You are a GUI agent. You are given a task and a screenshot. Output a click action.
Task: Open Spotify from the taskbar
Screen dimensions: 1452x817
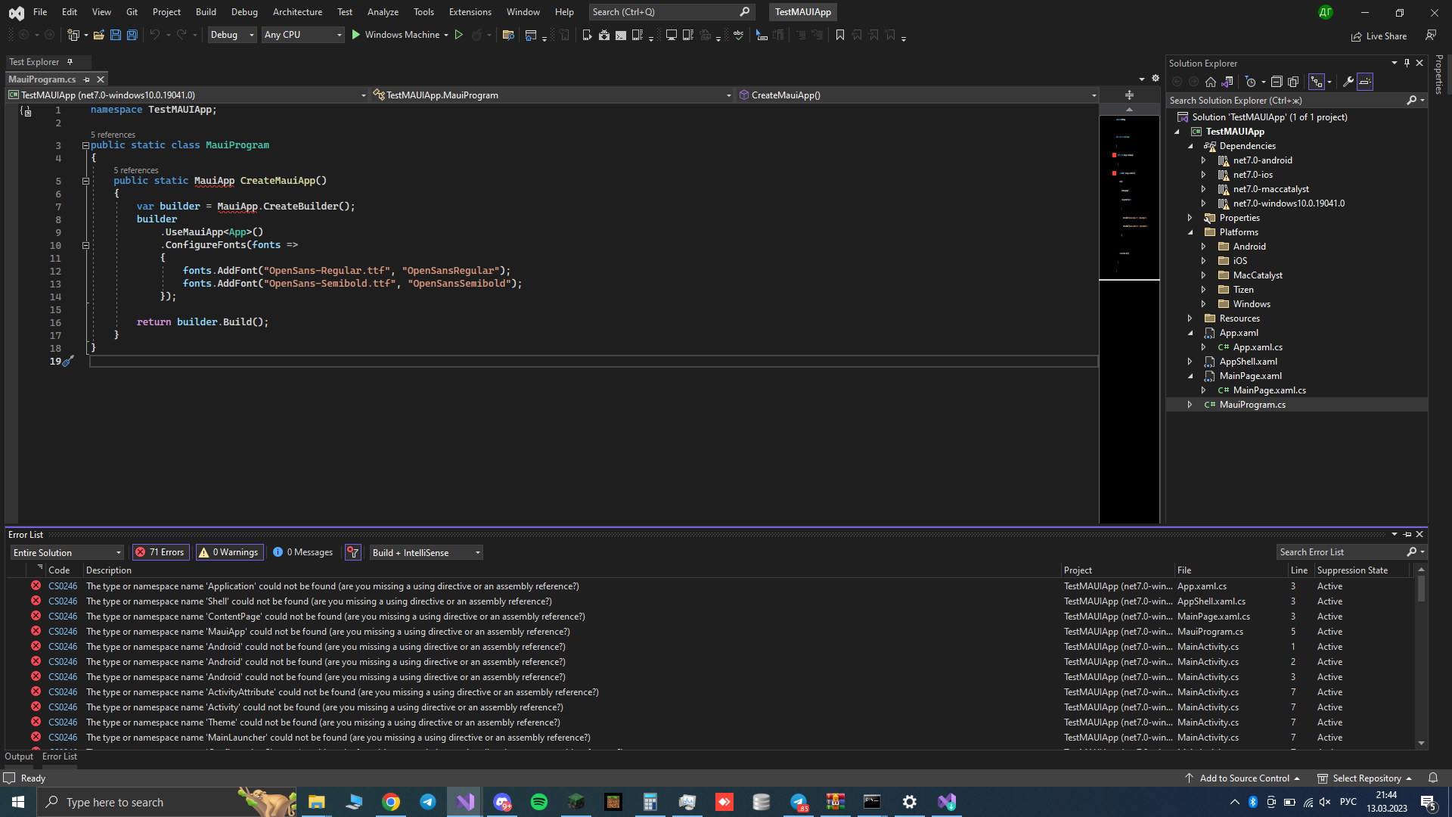(538, 802)
